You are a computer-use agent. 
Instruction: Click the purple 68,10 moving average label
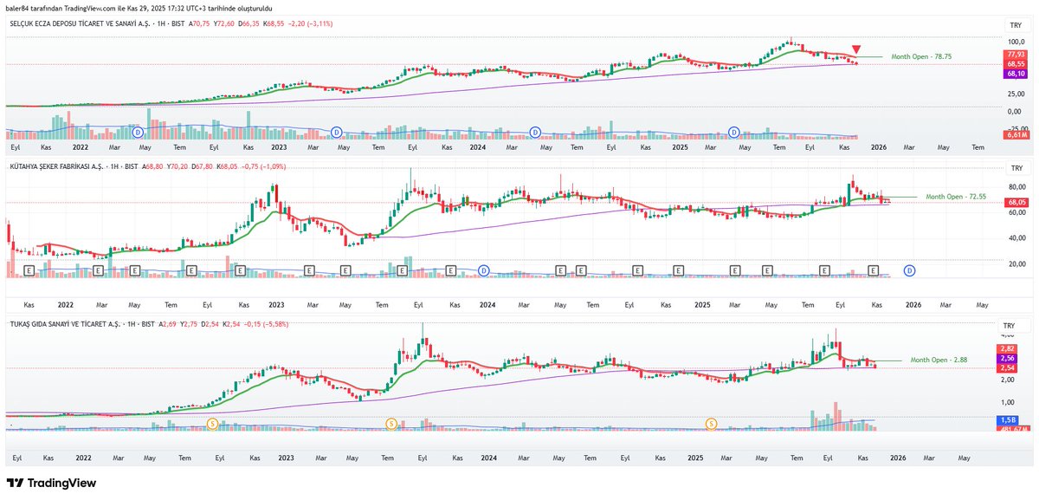(1015, 75)
